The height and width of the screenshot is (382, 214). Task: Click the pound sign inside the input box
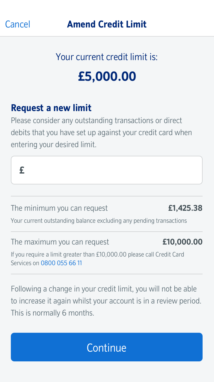[x=22, y=170]
